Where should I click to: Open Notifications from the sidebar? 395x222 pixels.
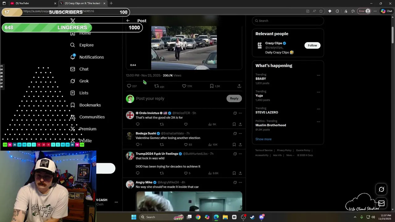(x=87, y=57)
